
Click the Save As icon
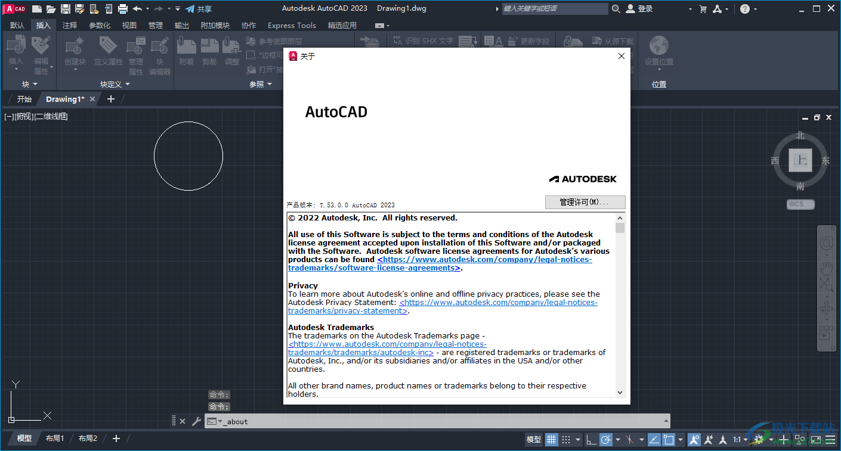pos(79,9)
